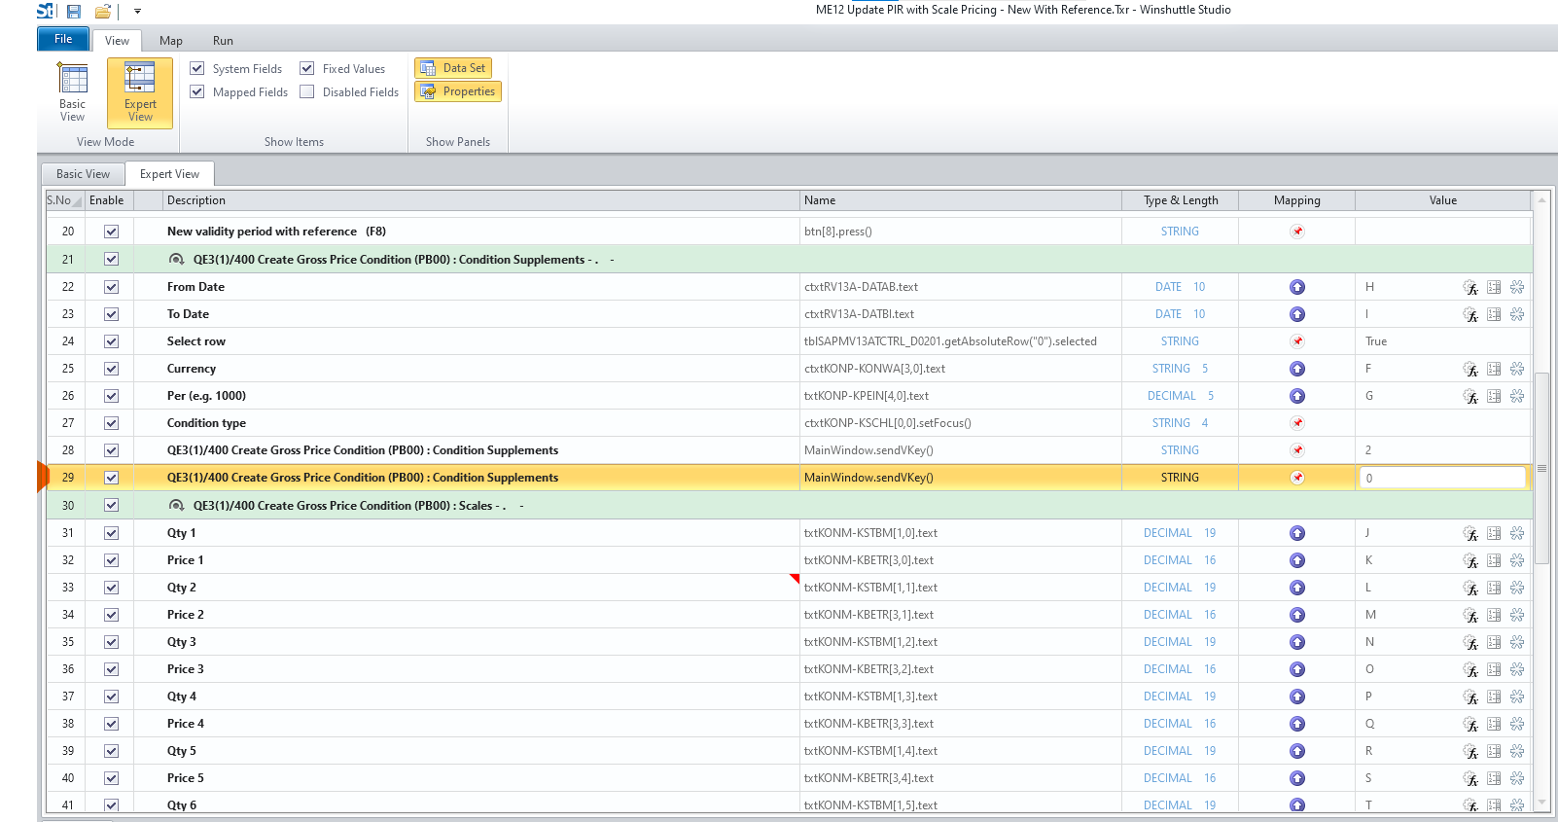Viewport: 1558px width, 822px height.
Task: Uncheck the System Fields checkbox
Action: (x=197, y=69)
